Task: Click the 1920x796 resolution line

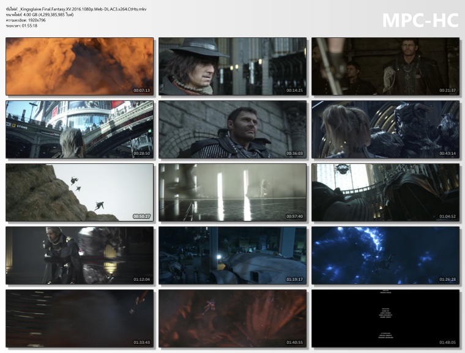Action: (26, 20)
